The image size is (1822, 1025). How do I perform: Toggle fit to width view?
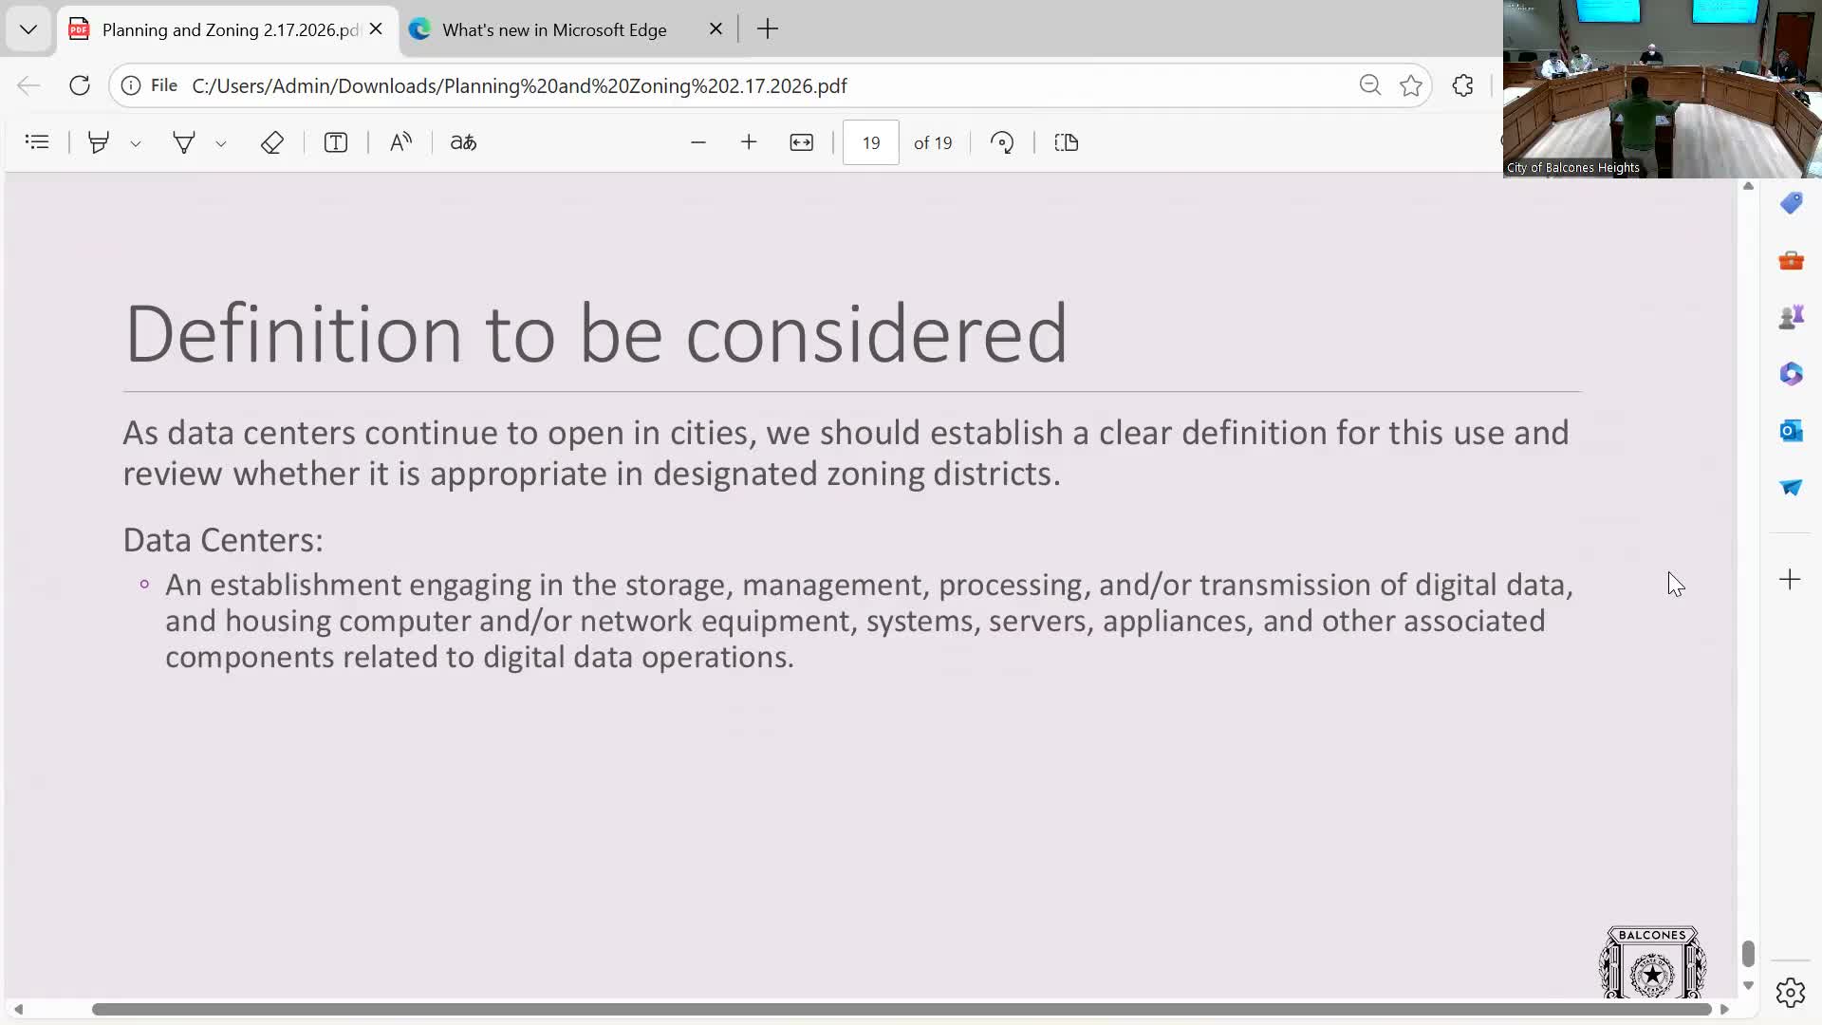coord(801,142)
